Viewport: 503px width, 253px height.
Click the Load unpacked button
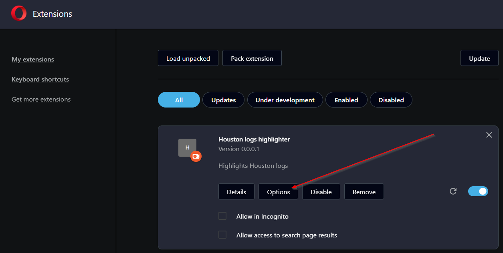click(188, 58)
